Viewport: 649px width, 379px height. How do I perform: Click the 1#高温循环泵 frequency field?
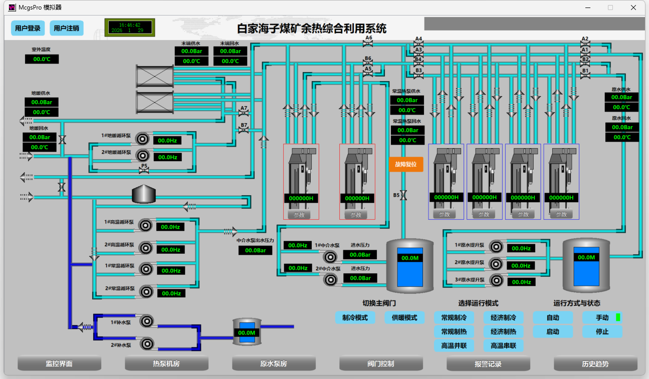[170, 227]
